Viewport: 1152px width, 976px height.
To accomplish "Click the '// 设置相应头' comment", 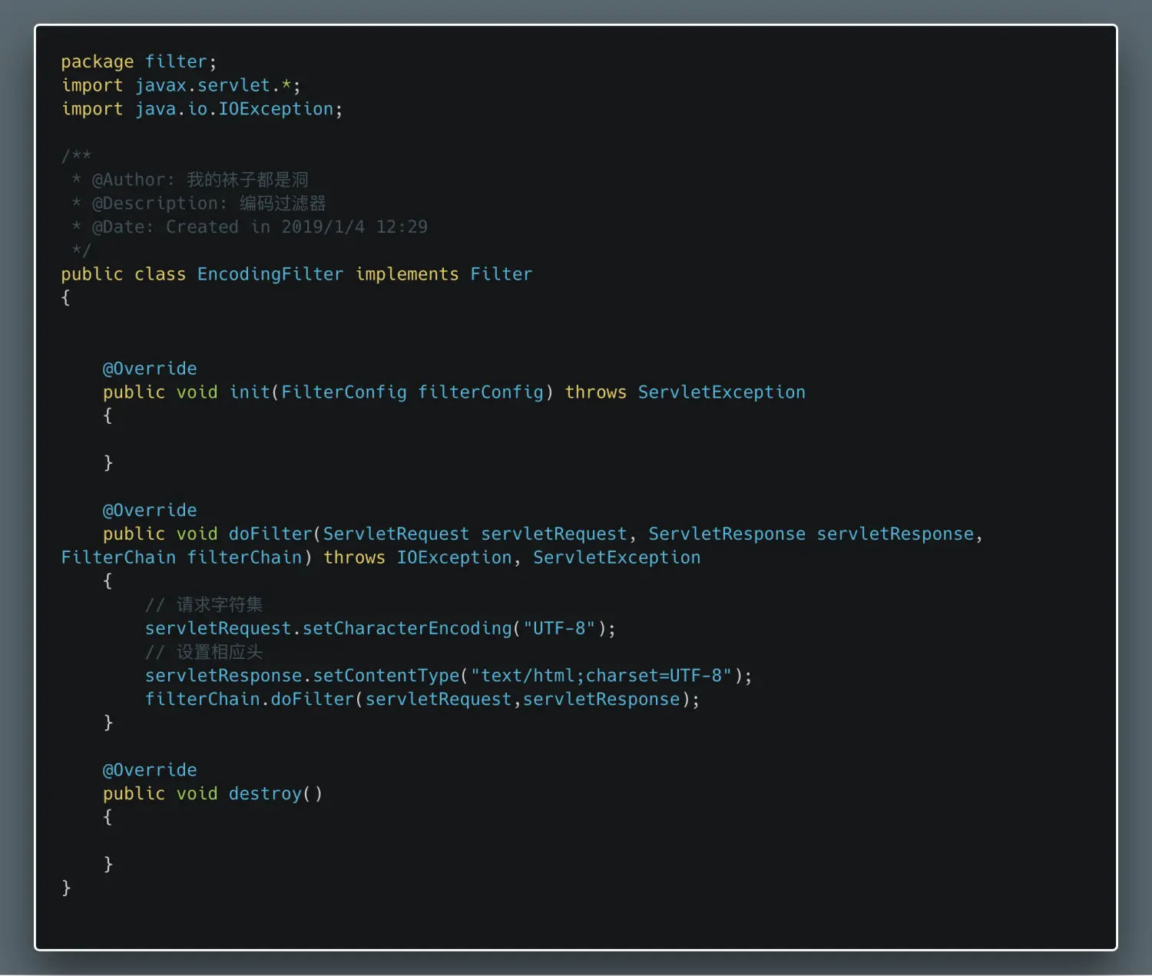I will click(x=204, y=653).
